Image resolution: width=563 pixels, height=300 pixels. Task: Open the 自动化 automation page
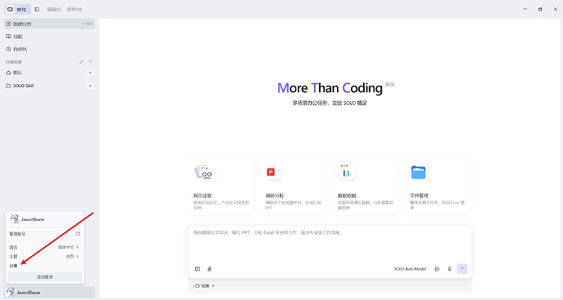49,49
